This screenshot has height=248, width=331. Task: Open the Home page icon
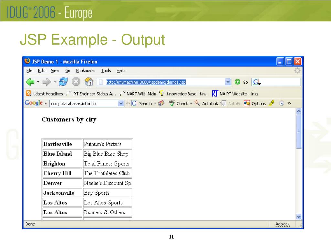tap(90, 82)
